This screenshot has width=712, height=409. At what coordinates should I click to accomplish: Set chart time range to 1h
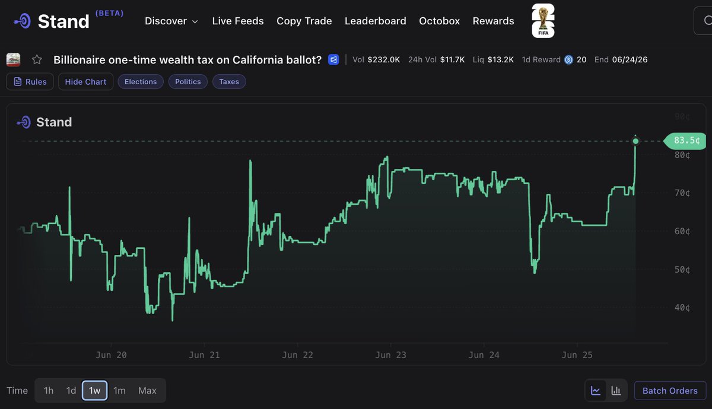[x=49, y=391]
